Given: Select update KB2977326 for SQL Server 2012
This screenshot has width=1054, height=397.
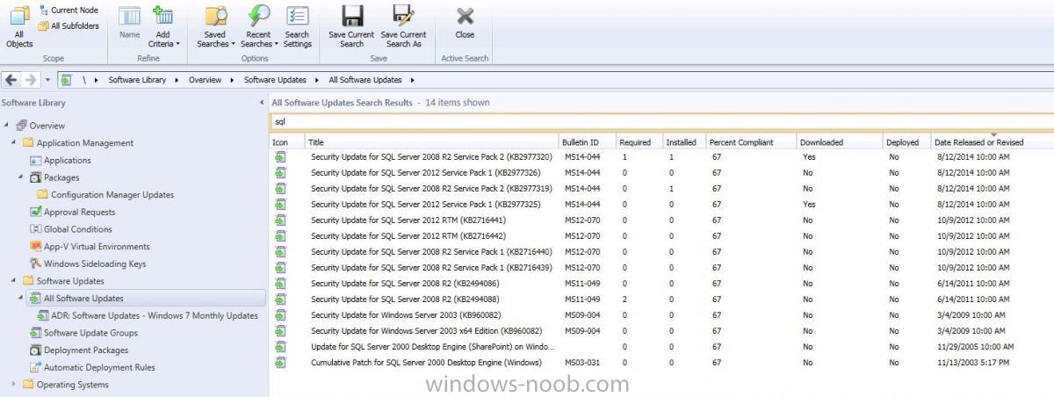Looking at the screenshot, I should (x=661, y=172).
